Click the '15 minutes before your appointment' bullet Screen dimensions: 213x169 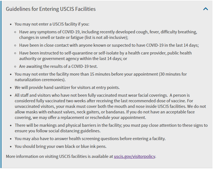tap(101, 77)
